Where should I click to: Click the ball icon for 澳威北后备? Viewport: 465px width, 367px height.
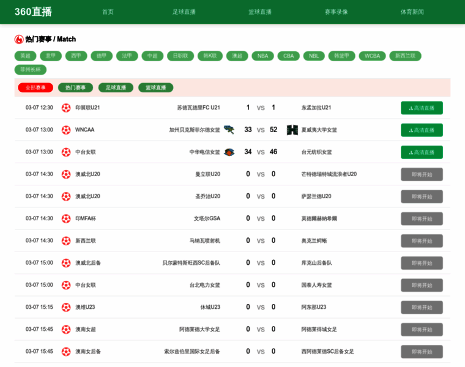click(66, 263)
